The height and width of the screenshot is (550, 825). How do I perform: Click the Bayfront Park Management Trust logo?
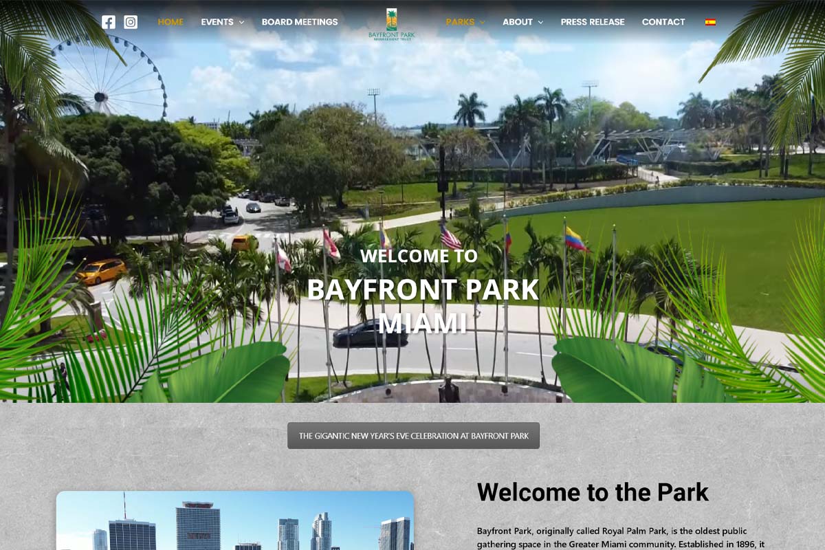391,24
